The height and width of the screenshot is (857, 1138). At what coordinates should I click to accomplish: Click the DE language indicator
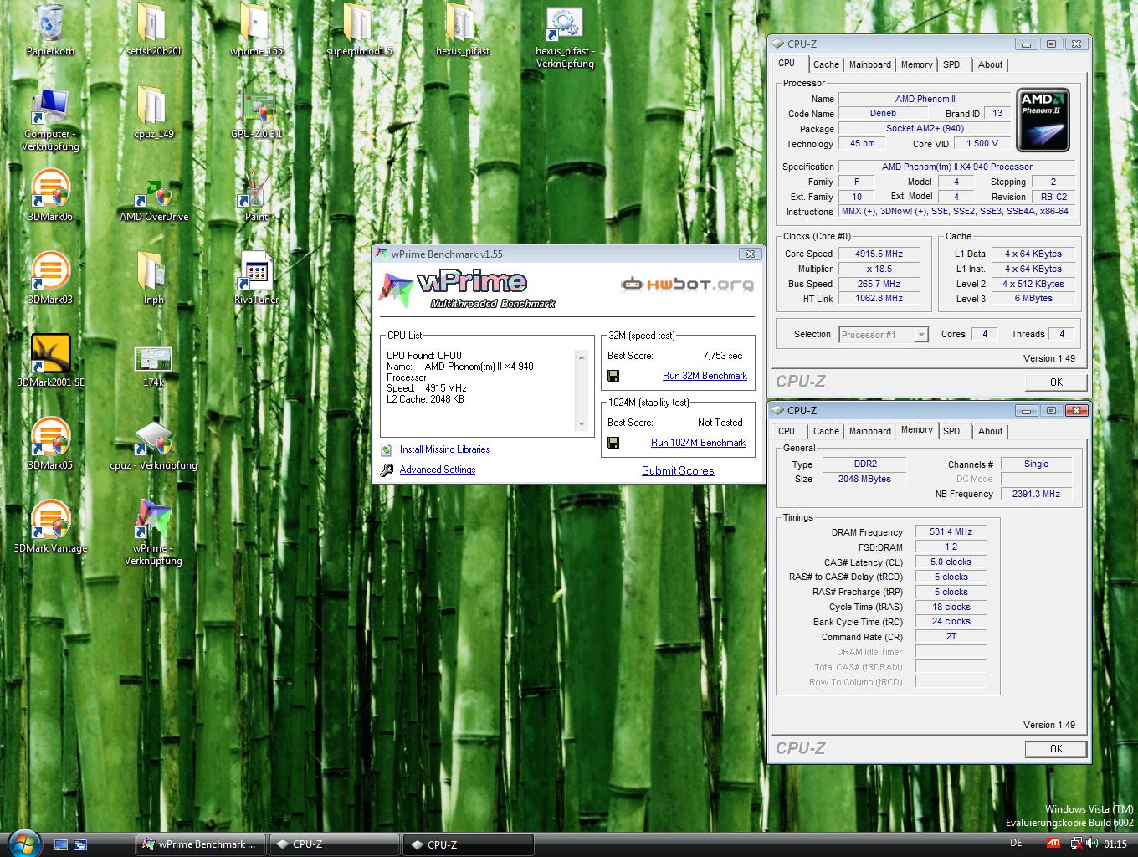tap(1016, 843)
